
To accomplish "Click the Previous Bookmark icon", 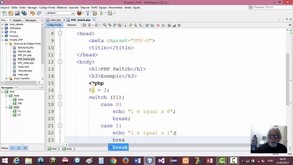I will click(130, 25).
